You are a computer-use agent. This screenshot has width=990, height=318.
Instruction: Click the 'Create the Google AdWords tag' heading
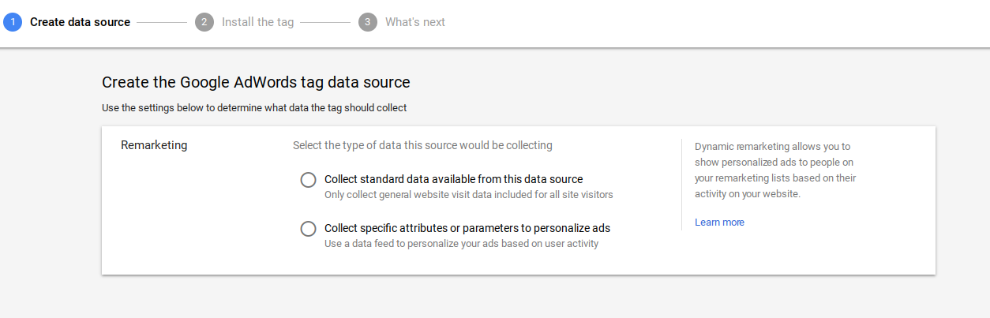[256, 82]
